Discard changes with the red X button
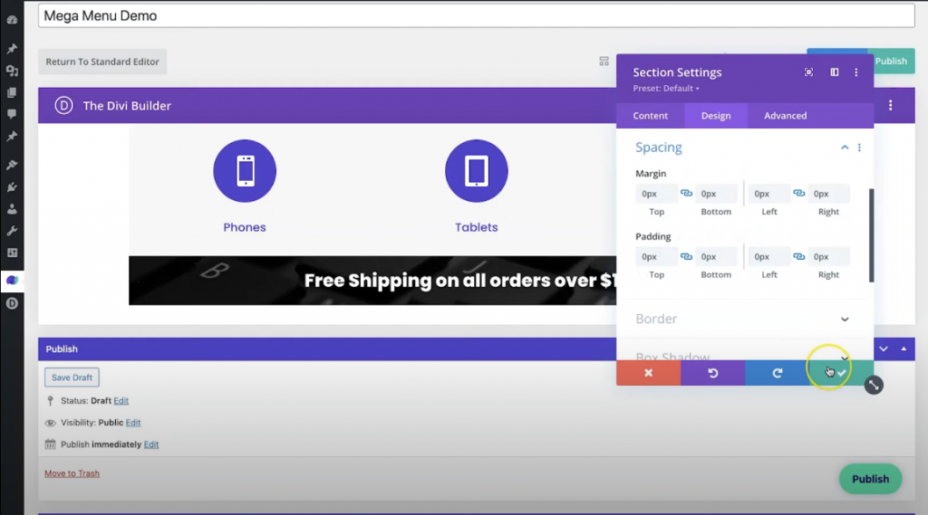 [x=649, y=373]
